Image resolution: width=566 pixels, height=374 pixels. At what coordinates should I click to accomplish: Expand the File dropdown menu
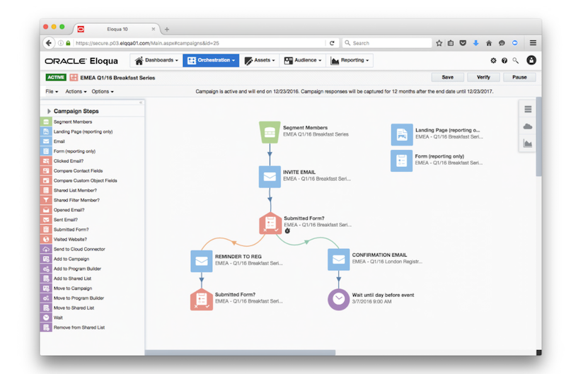click(x=52, y=91)
